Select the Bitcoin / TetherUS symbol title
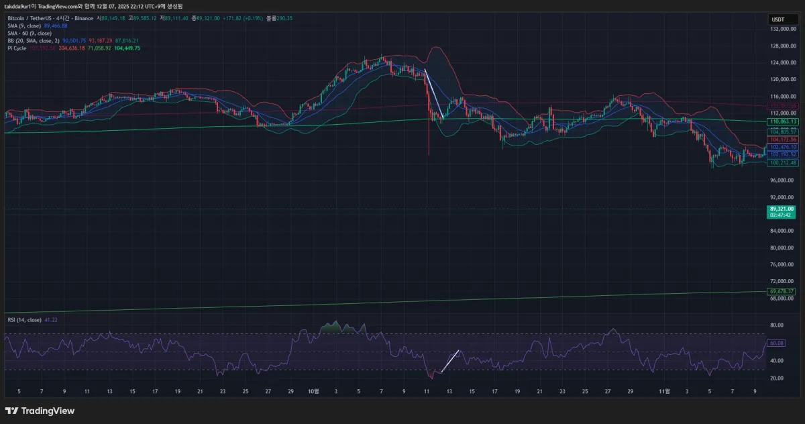This screenshot has height=424, width=805. click(x=30, y=18)
